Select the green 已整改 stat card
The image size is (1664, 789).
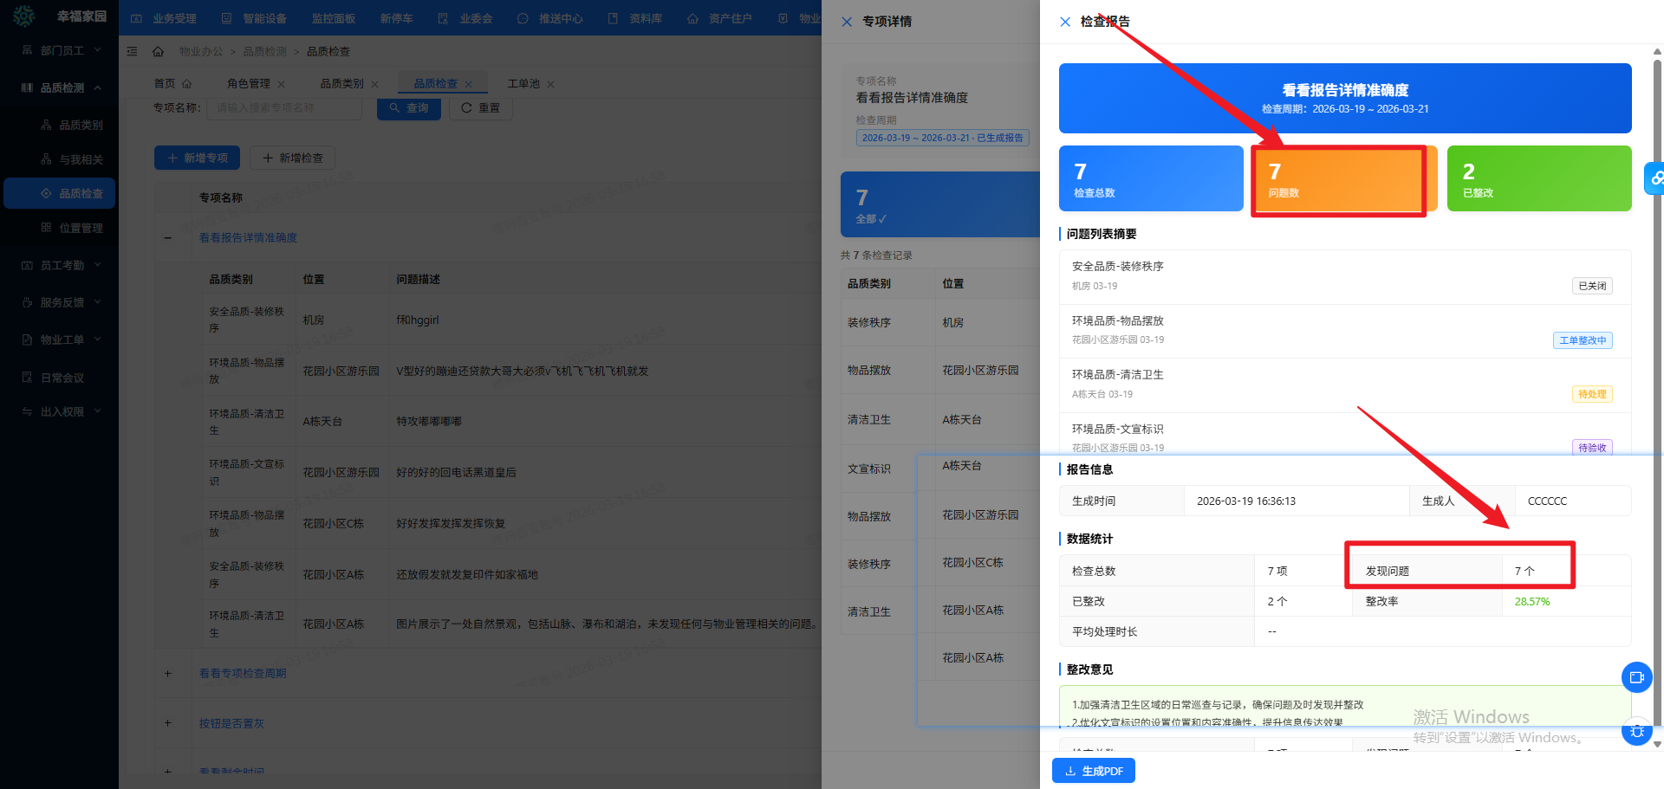pos(1538,179)
